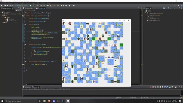Click the taskbar search box
This screenshot has width=183, height=103.
pos(21,101)
